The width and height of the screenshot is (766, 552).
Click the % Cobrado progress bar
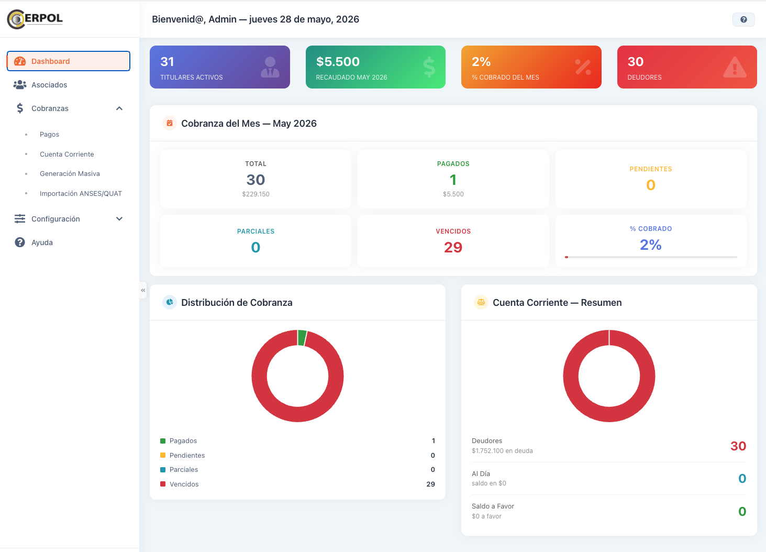[651, 257]
